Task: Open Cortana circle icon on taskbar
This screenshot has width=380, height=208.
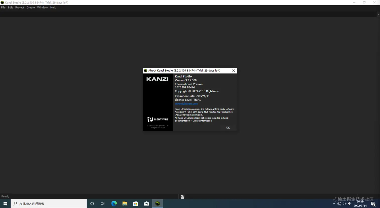Action: click(x=92, y=203)
